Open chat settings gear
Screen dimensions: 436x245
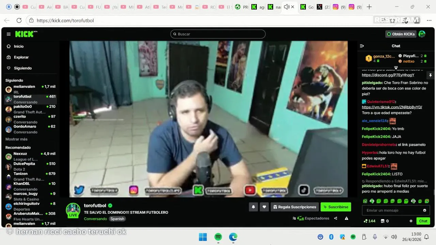click(x=411, y=221)
